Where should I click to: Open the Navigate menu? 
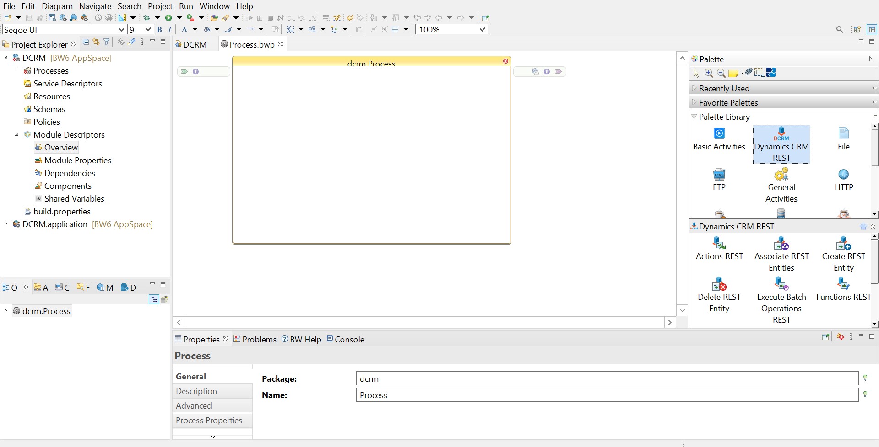[95, 6]
